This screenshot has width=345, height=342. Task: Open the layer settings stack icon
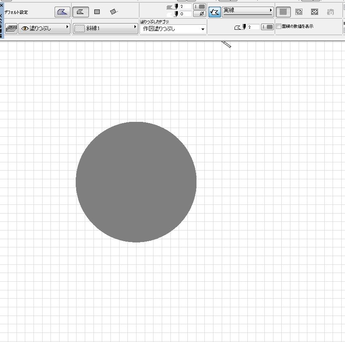point(11,28)
